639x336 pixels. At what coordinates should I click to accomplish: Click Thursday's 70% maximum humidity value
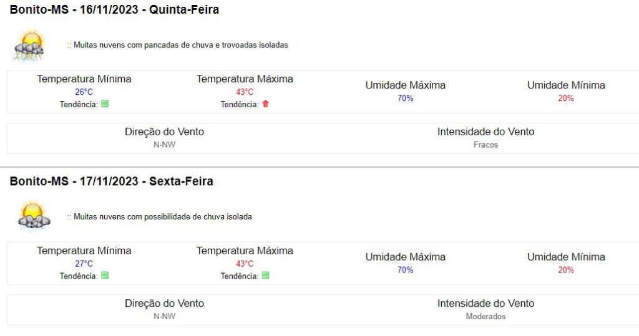(406, 98)
